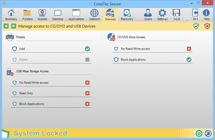Click the 'Printers' heading
Image resolution: width=215 pixels, height=140 pixels.
click(21, 37)
